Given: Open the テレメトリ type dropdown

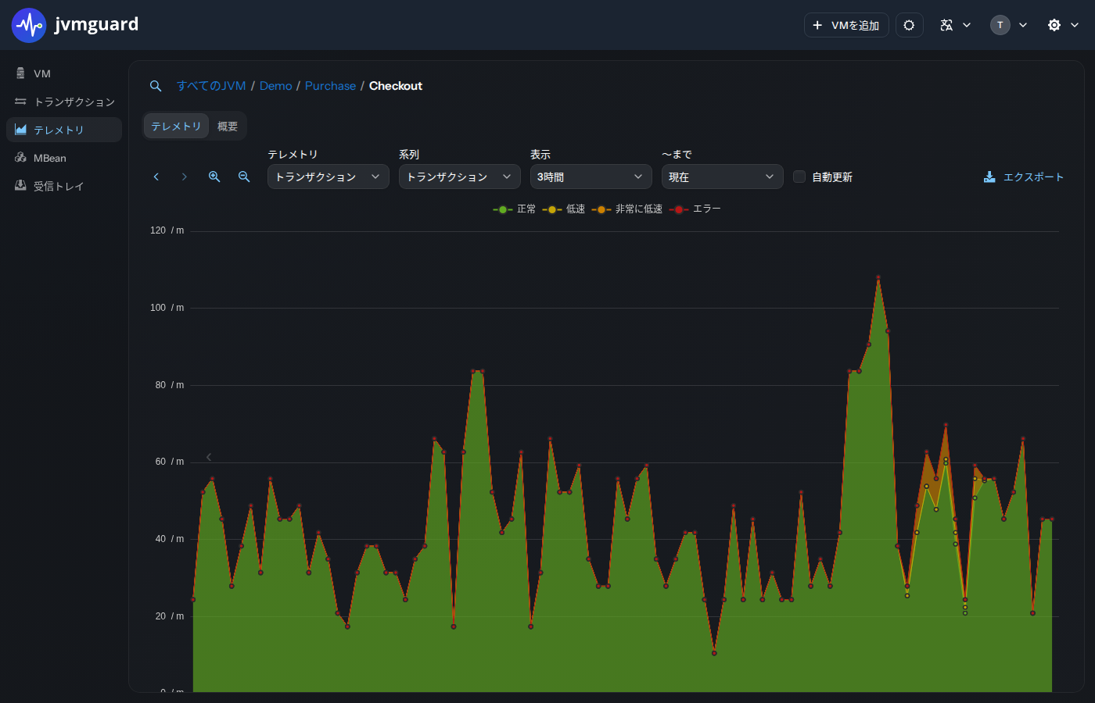Looking at the screenshot, I should [x=328, y=177].
